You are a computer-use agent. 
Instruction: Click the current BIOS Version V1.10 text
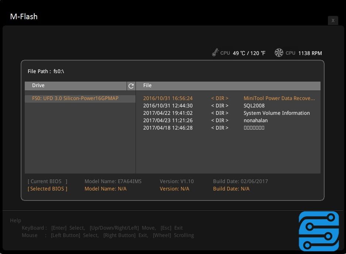click(177, 182)
